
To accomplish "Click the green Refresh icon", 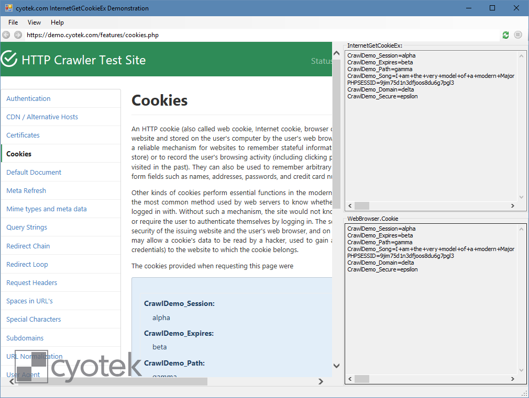I will coord(505,35).
